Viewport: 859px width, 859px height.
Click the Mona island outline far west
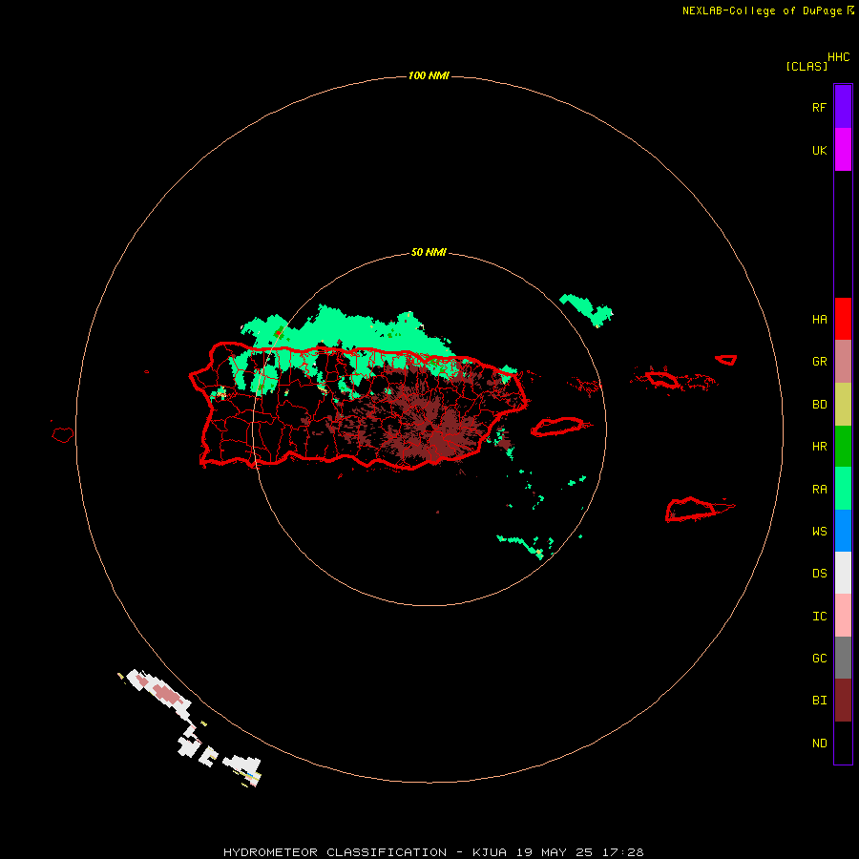coord(63,435)
